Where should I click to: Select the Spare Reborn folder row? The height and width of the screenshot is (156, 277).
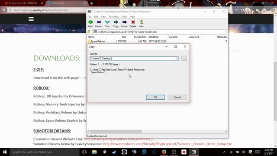click(x=157, y=42)
